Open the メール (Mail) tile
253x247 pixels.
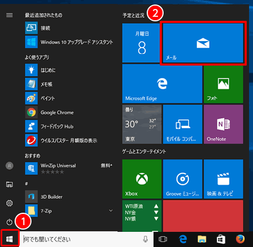point(203,43)
